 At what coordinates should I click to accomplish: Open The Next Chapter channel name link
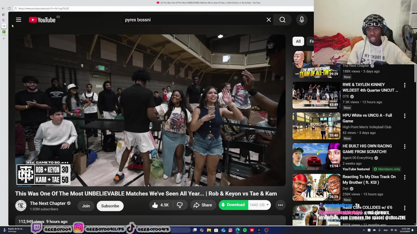(x=48, y=203)
